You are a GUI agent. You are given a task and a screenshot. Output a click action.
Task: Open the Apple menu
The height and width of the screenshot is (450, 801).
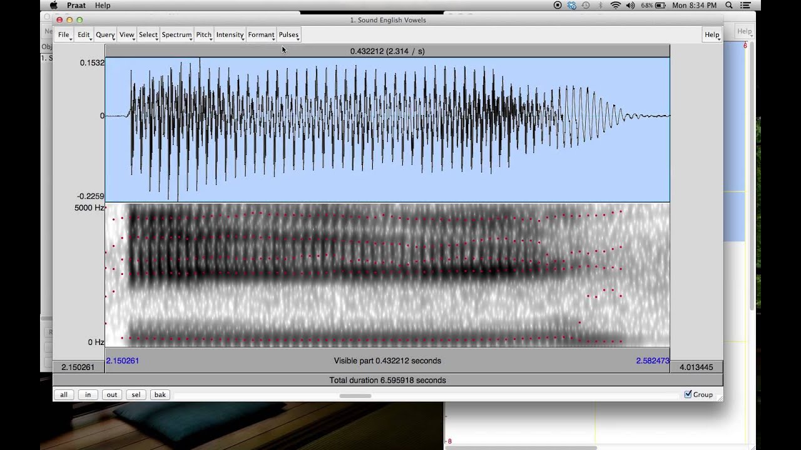click(x=53, y=5)
